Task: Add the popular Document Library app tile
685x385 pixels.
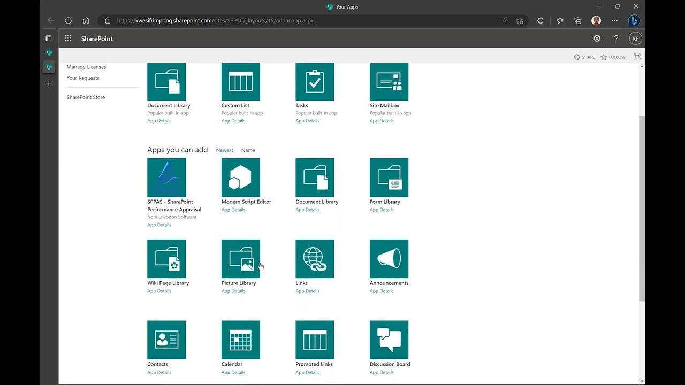Action: point(166,82)
